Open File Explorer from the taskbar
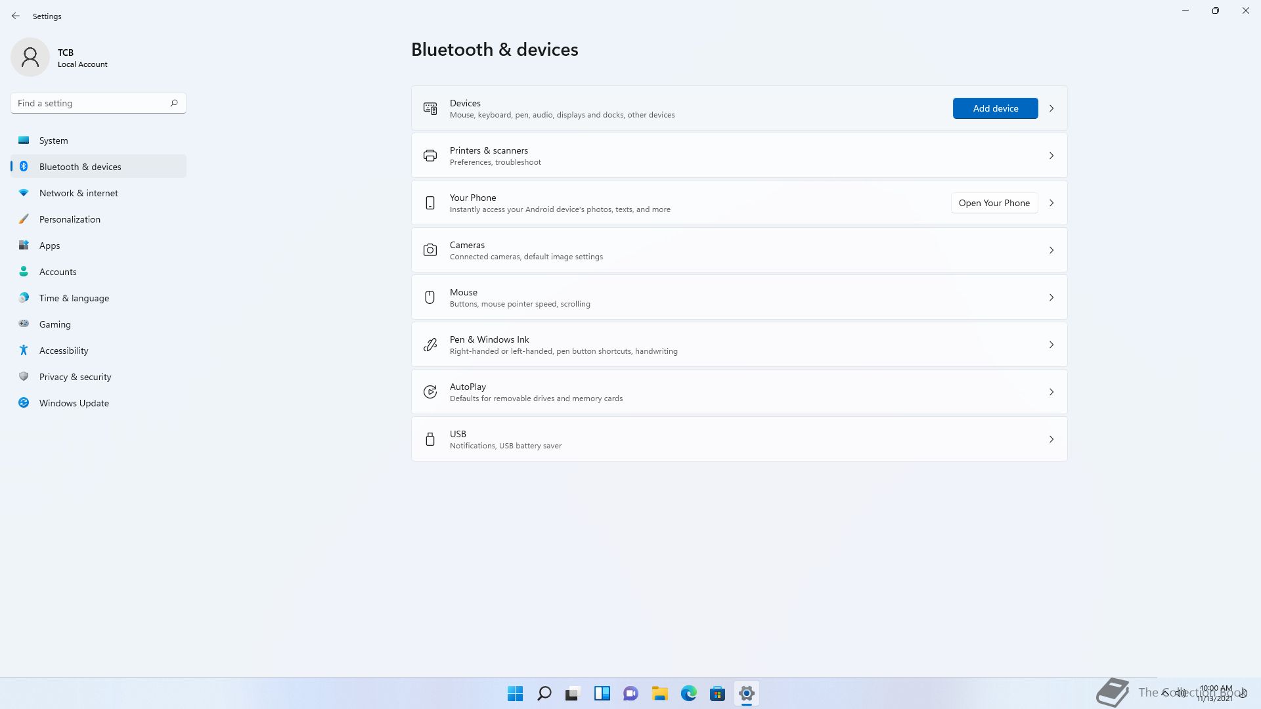The width and height of the screenshot is (1261, 709). [x=660, y=693]
